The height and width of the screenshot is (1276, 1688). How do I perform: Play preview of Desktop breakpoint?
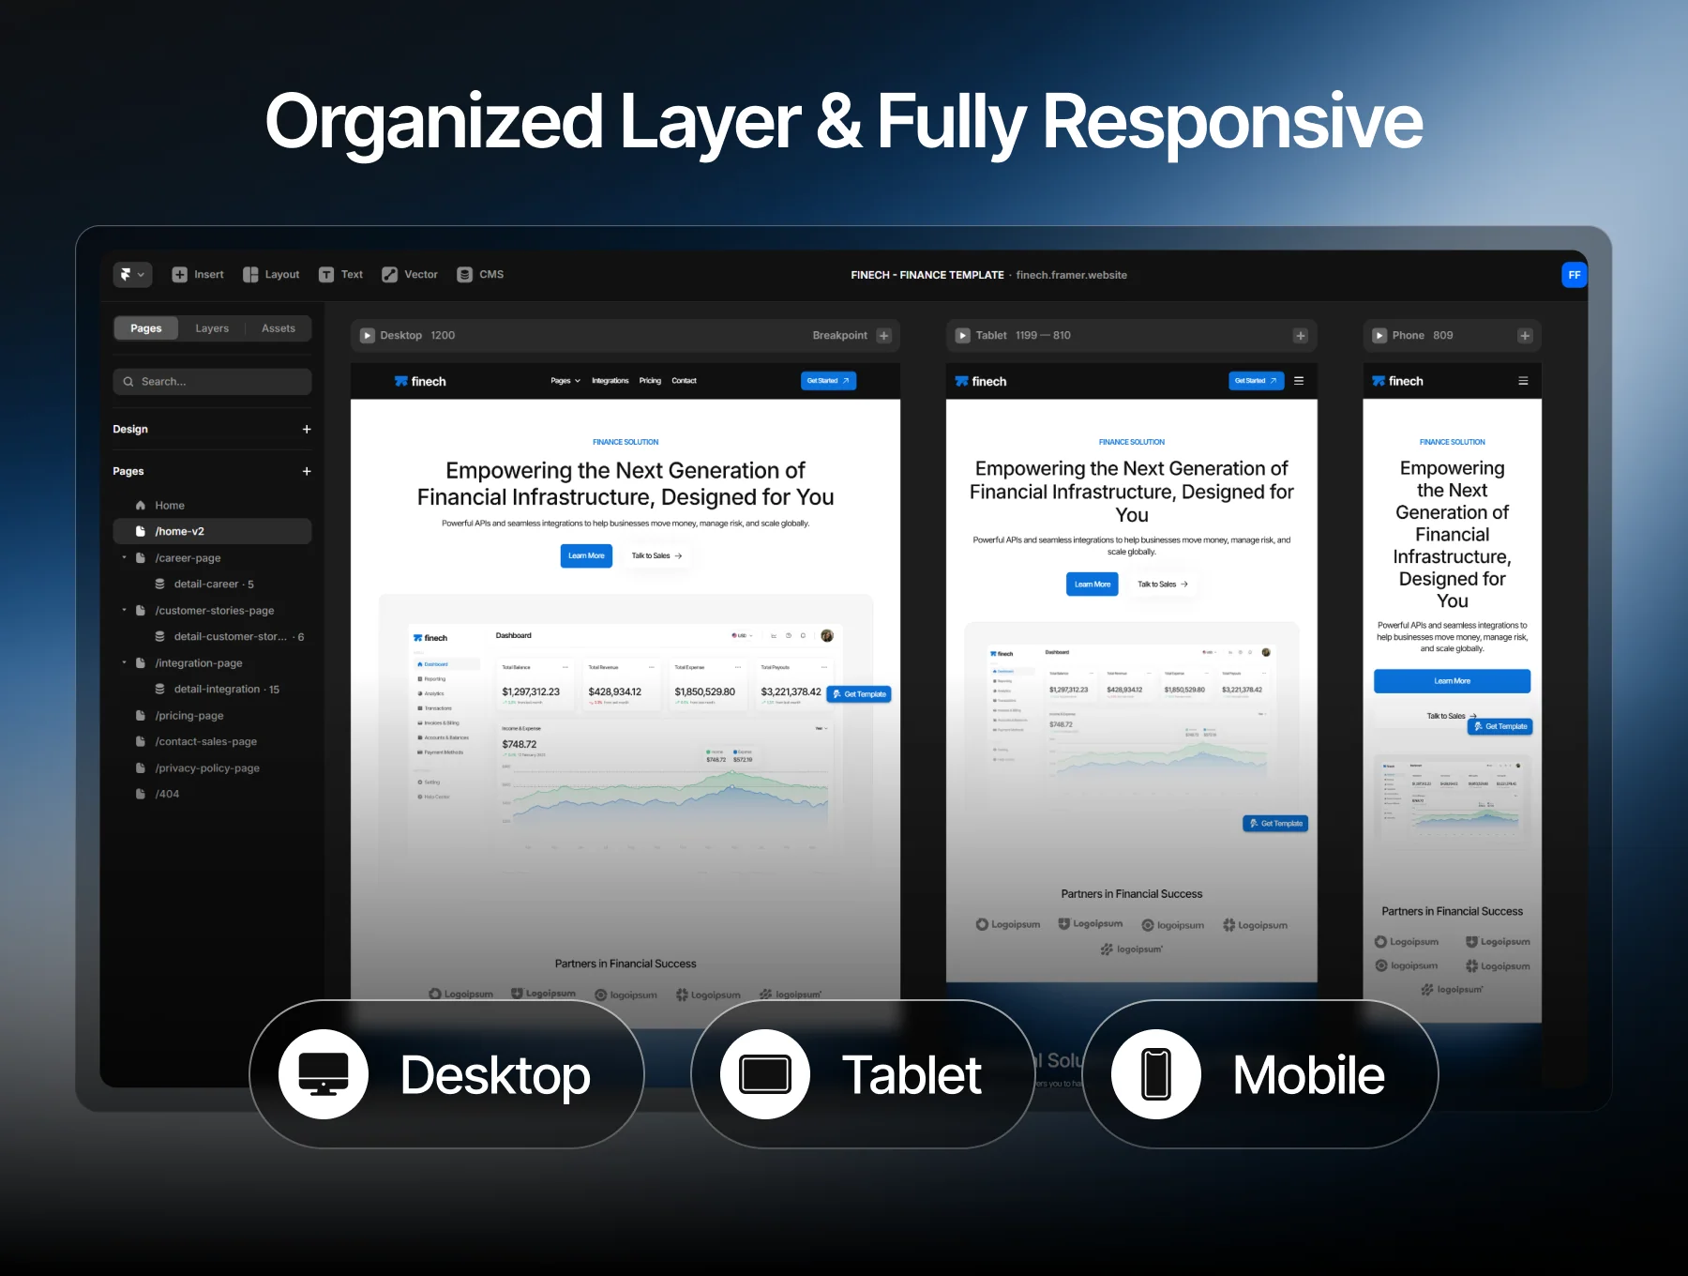click(x=368, y=335)
